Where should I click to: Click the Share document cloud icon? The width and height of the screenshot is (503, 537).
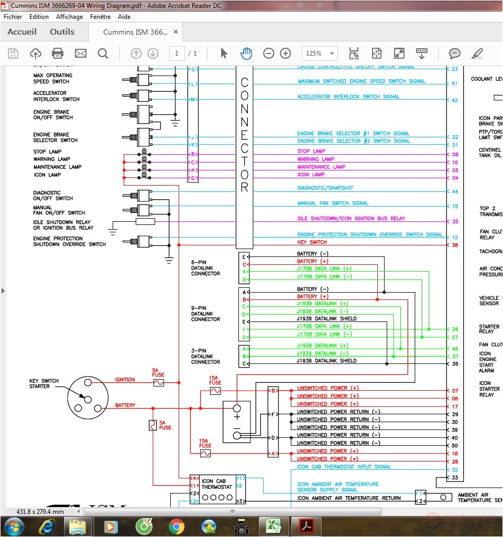(35, 53)
